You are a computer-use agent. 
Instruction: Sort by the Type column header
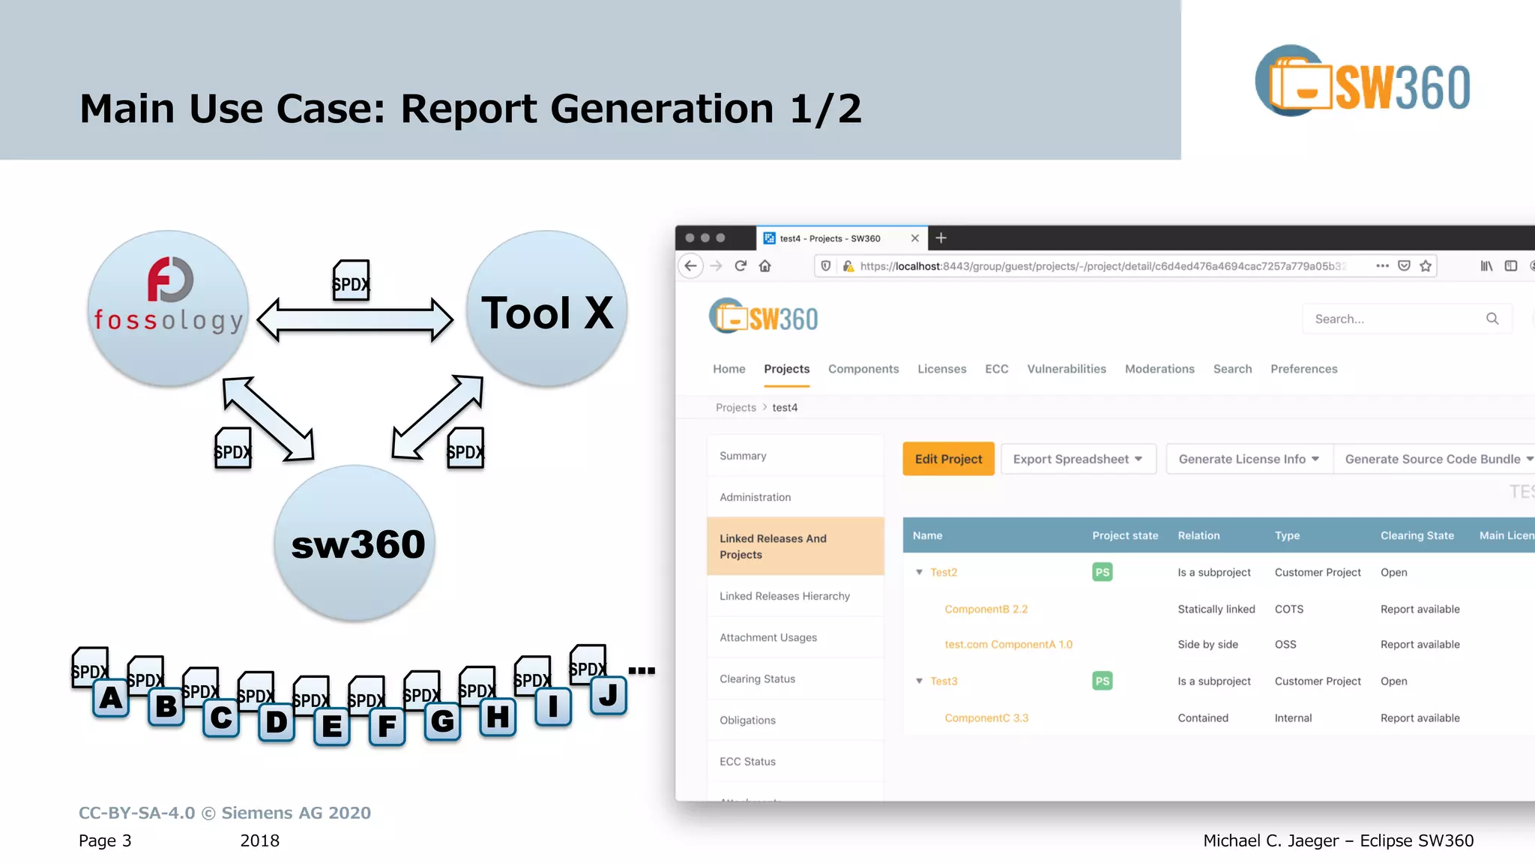coord(1287,535)
